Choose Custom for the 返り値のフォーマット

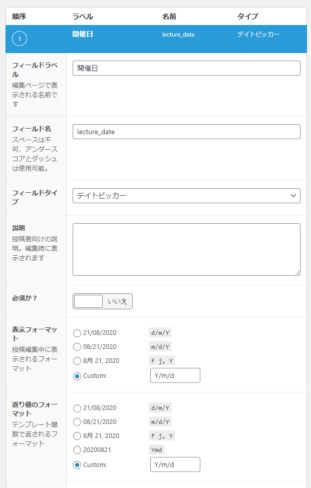pos(76,464)
